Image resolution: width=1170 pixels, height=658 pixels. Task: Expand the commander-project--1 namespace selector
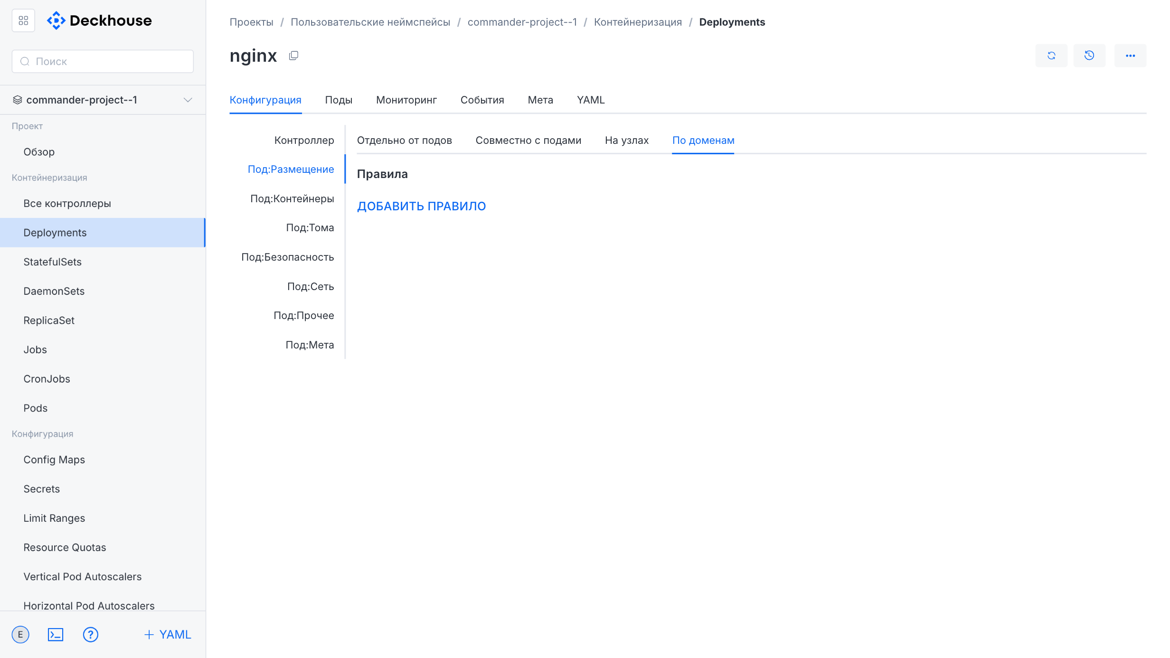click(103, 100)
